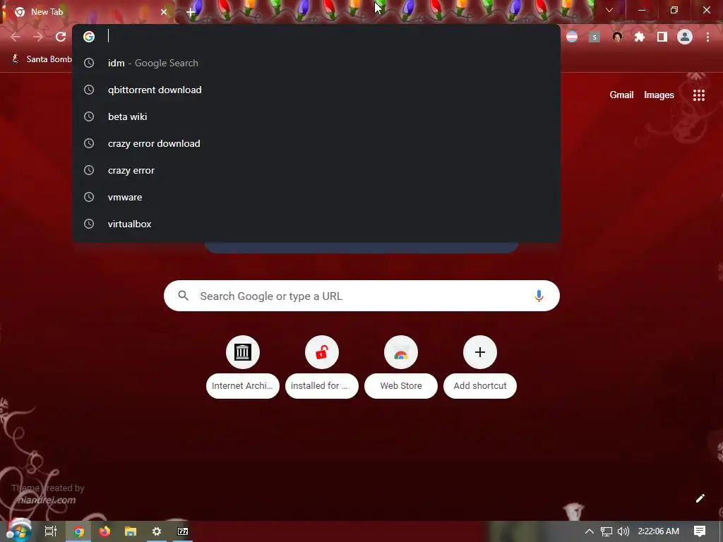Open 7-Zip from the taskbar
Viewport: 723px width, 542px height.
click(183, 531)
